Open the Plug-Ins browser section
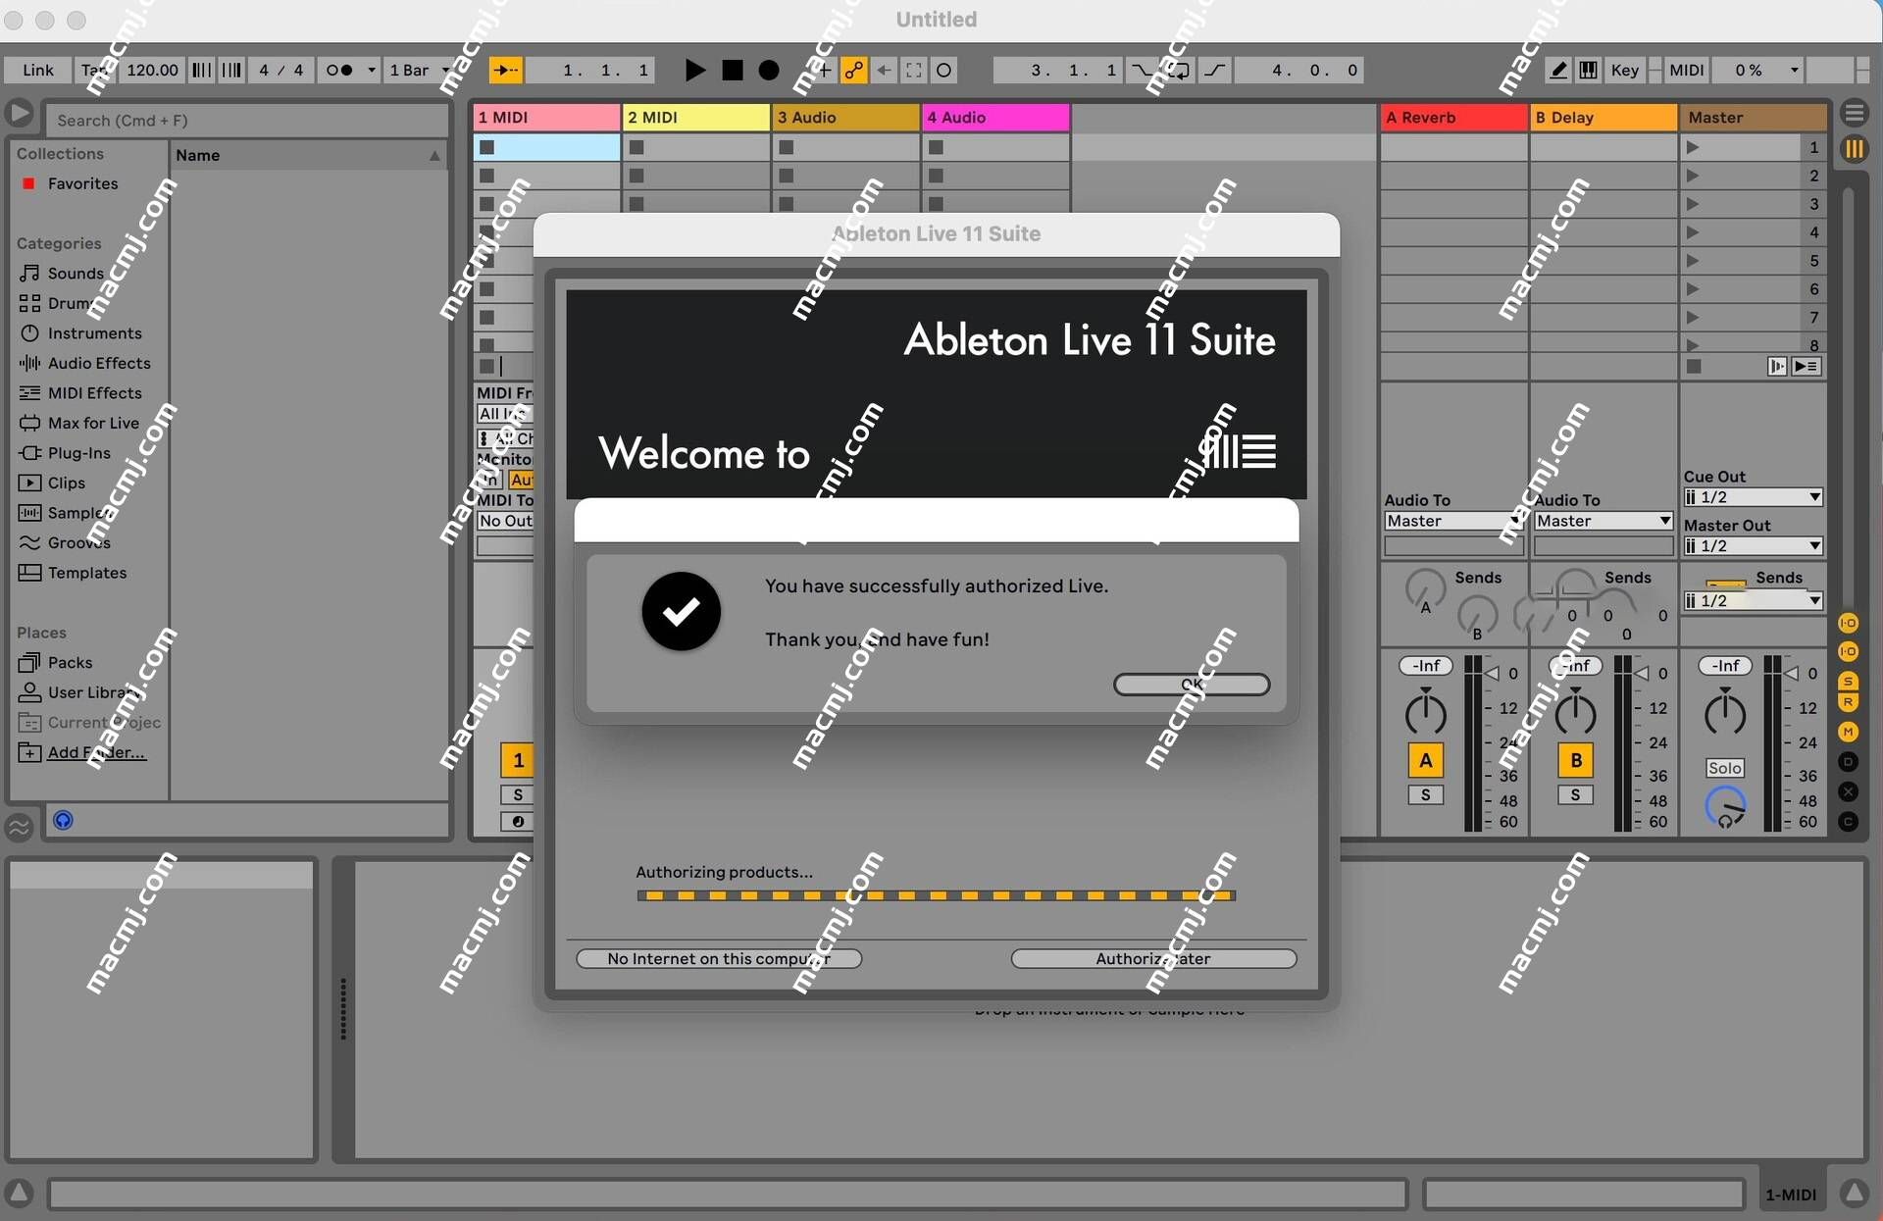 pos(76,451)
